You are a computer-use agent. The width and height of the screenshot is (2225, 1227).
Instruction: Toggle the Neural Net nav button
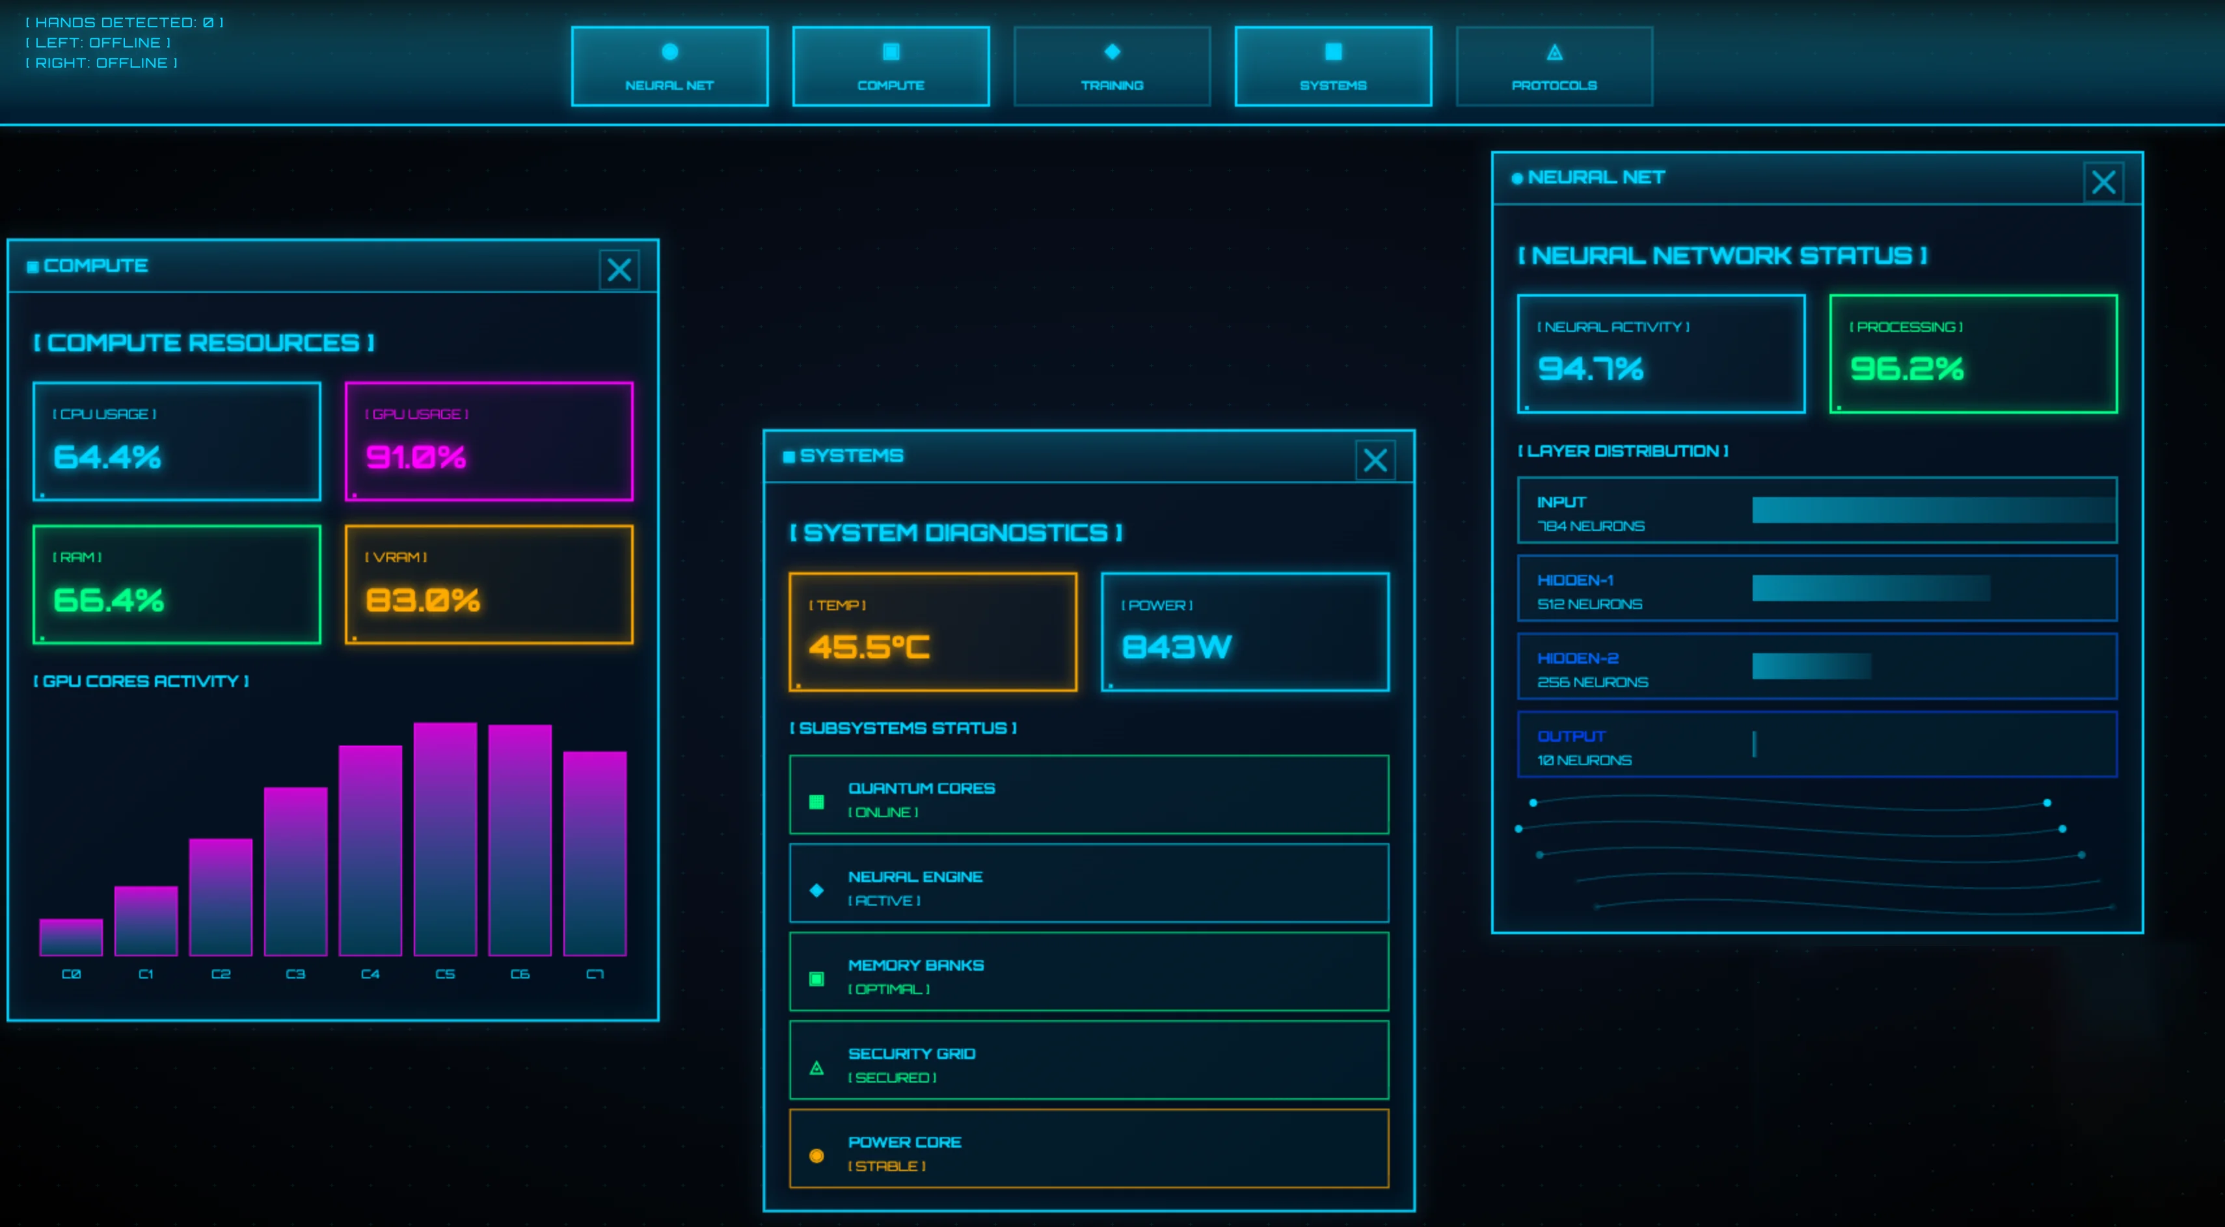[x=669, y=66]
